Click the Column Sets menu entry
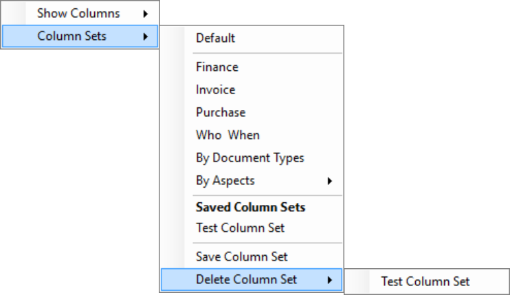Image resolution: width=510 pixels, height=295 pixels. (x=71, y=36)
